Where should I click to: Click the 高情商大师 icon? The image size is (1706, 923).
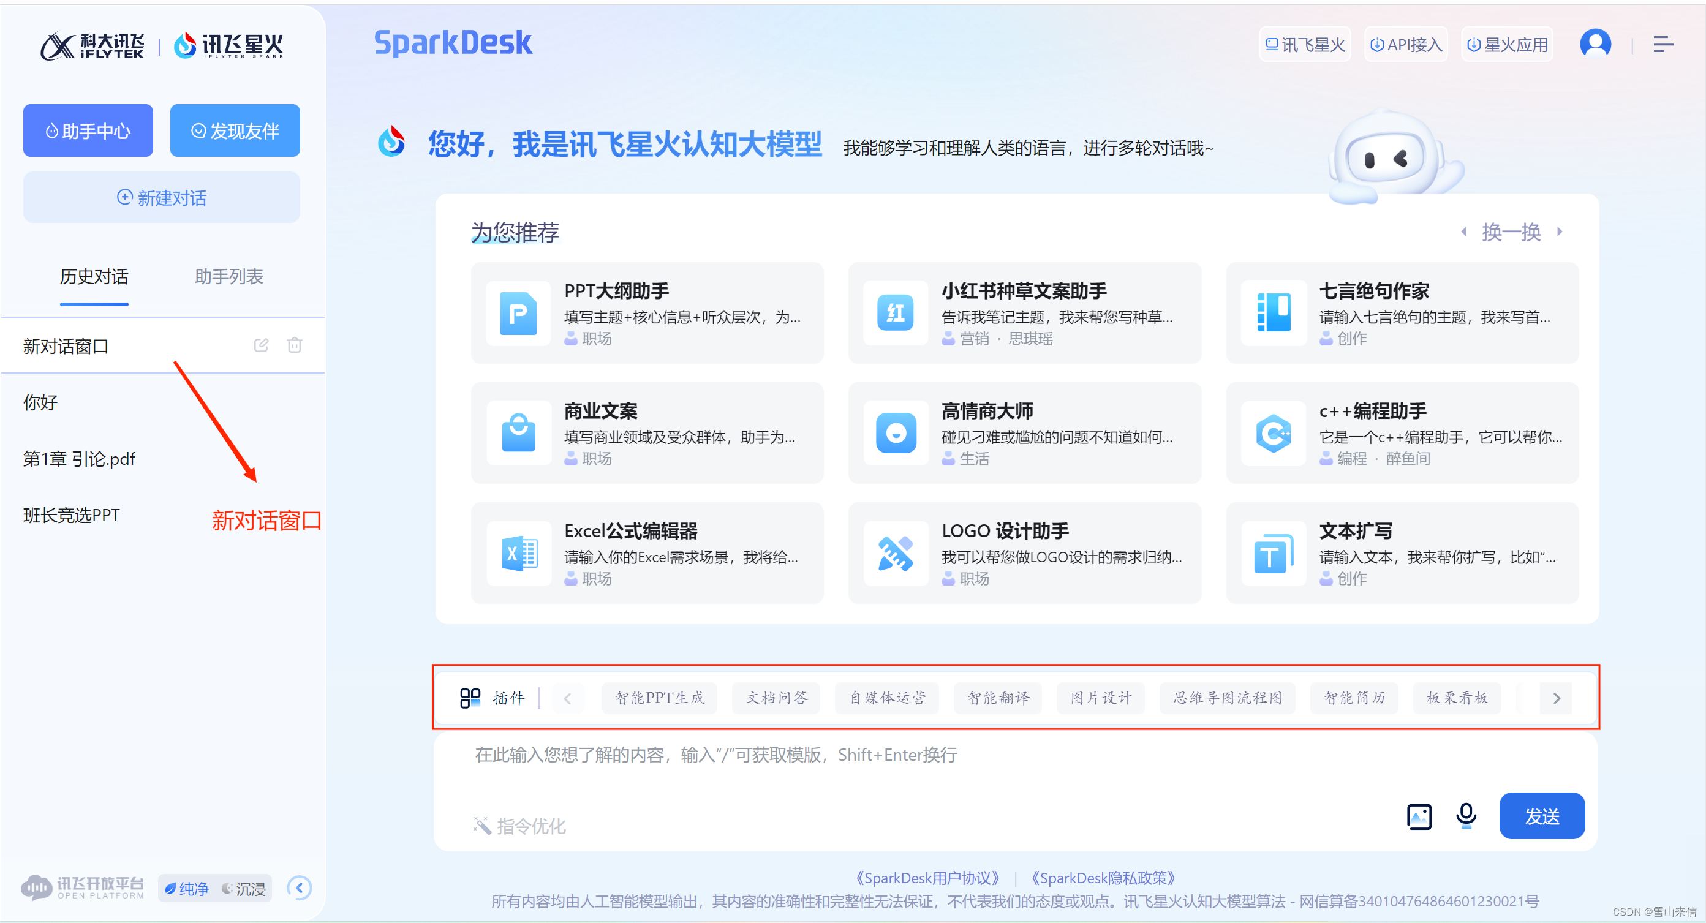coord(896,433)
